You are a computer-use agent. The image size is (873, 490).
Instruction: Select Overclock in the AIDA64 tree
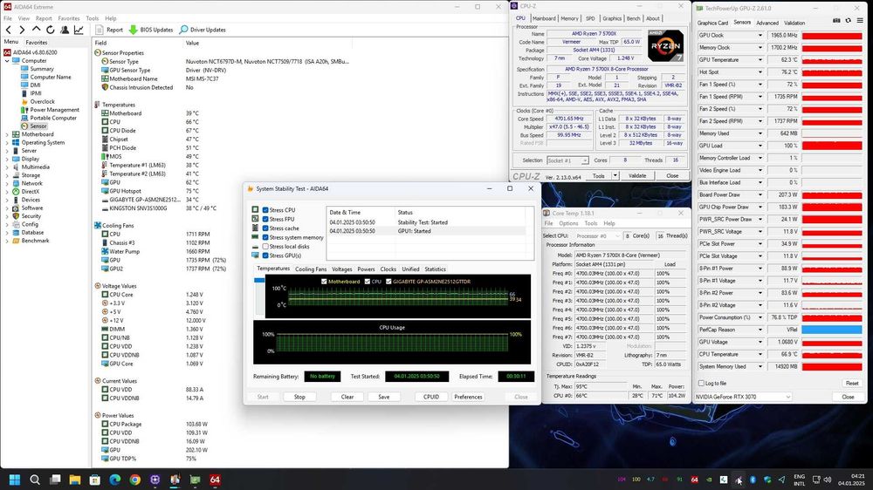pos(42,102)
